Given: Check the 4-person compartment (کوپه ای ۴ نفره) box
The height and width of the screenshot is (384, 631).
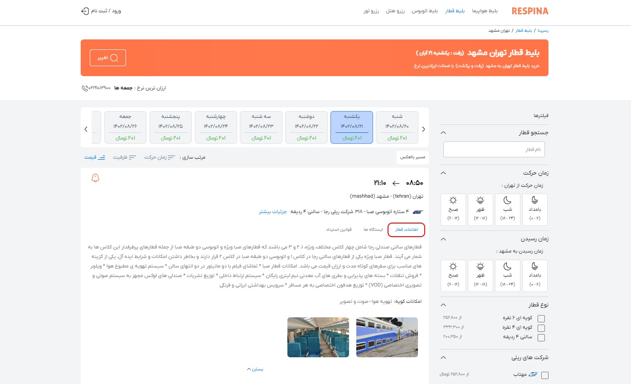Looking at the screenshot, I should 541,328.
